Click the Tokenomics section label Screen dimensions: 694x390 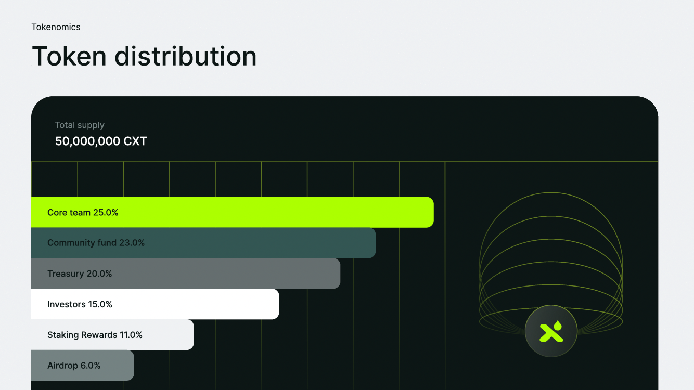click(56, 27)
